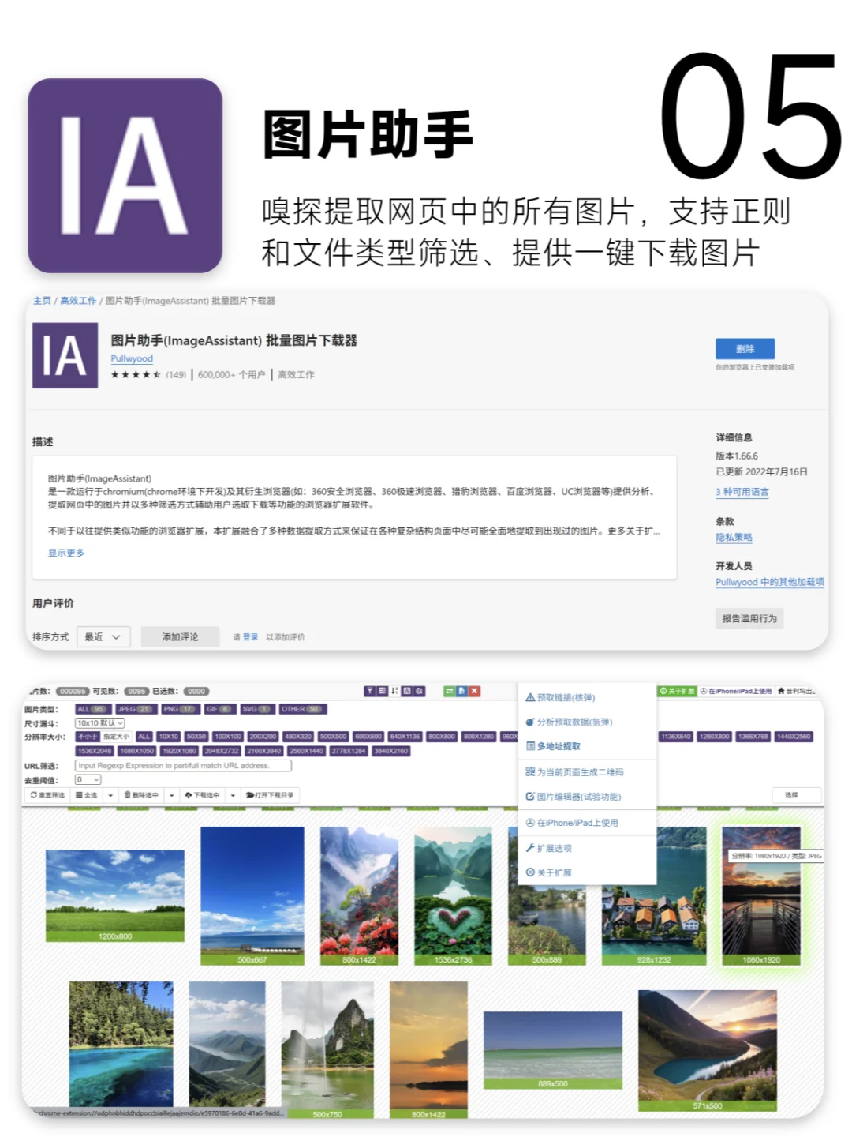
Task: Toggle the 1920X1080 resolution filter
Action: pos(179,751)
